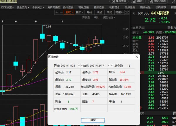The image size is (176, 126).
Task: Click the 交易状态 已收市 row
Action: (x=154, y=27)
